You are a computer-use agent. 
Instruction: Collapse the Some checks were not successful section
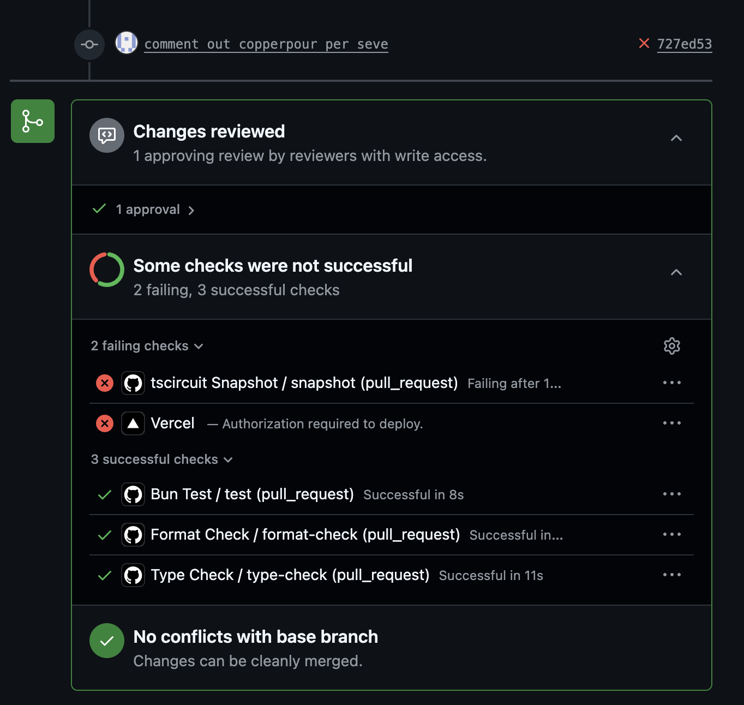(x=676, y=272)
